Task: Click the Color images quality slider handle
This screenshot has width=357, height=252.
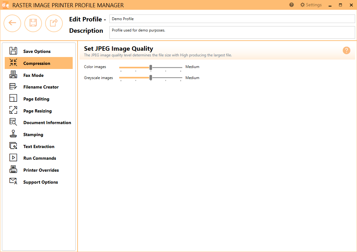Action: click(x=151, y=67)
